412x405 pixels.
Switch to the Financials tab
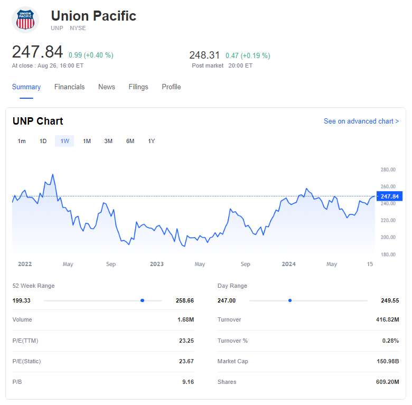click(69, 87)
